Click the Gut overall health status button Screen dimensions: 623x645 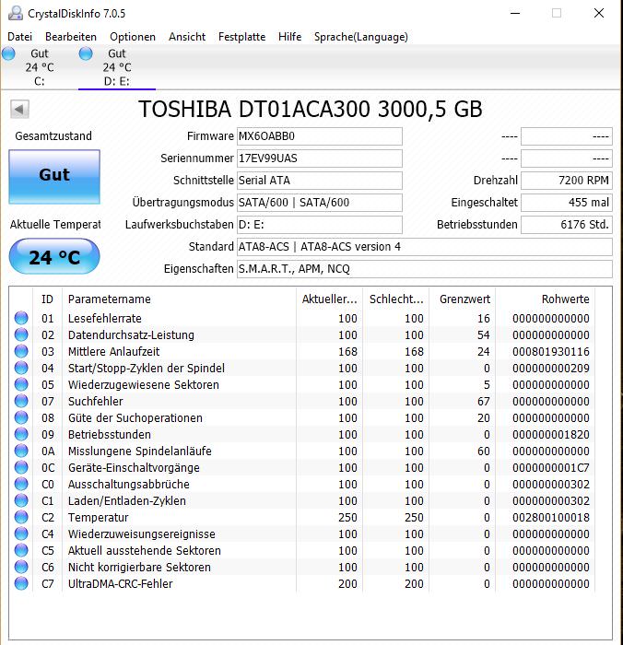coord(54,177)
